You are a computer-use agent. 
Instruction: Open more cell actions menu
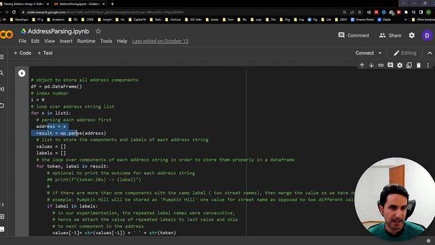tap(428, 65)
